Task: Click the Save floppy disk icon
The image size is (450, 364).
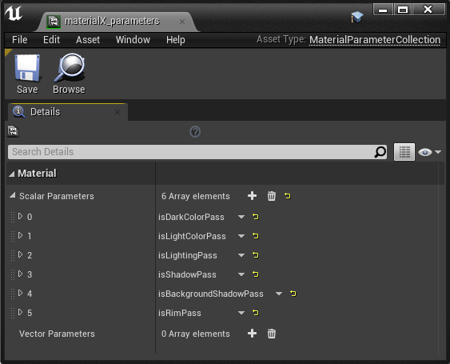Action: click(27, 68)
